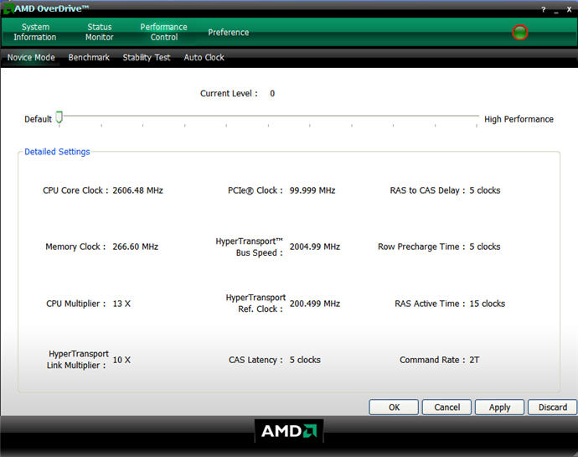578x457 pixels.
Task: Click the AMD logo at bottom
Action: pyautogui.click(x=289, y=431)
